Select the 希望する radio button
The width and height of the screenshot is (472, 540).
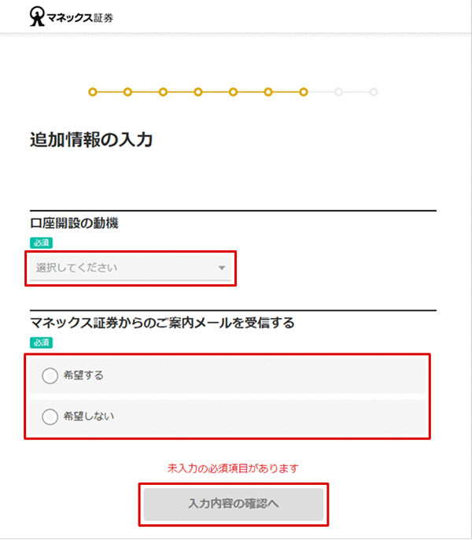[50, 376]
